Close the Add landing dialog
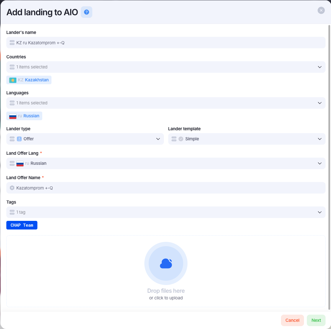 point(321,10)
